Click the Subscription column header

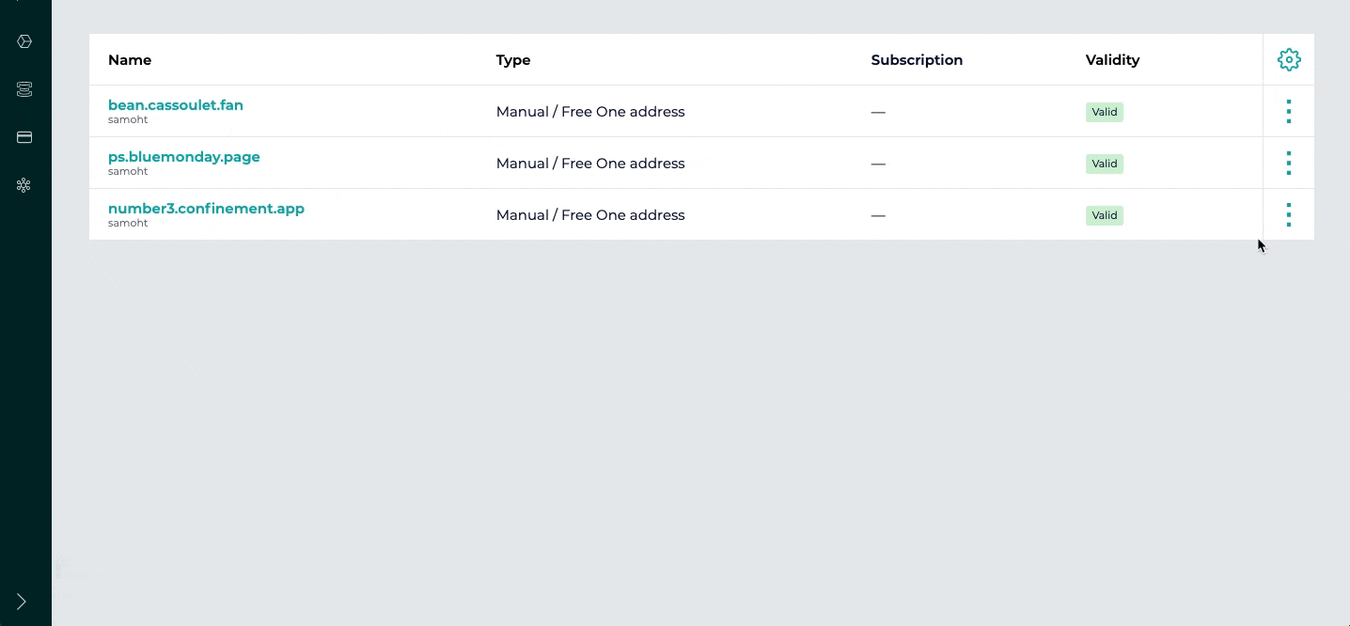[917, 60]
